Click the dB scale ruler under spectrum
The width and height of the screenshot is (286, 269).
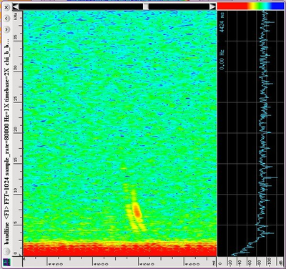point(251,262)
